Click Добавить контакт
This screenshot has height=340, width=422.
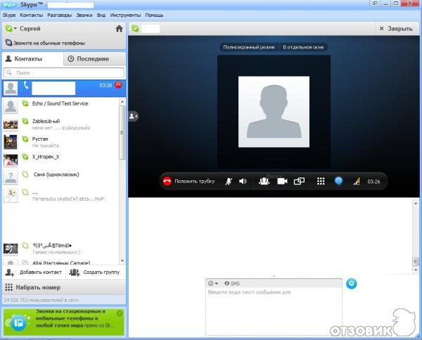pos(34,272)
